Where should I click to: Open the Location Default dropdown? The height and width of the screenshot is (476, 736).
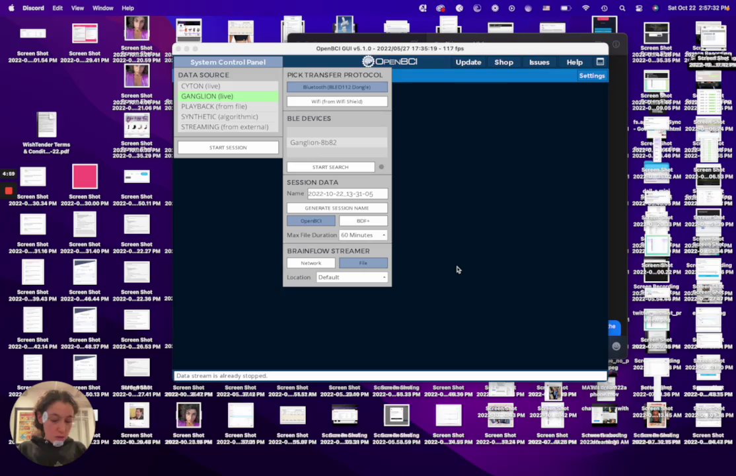[352, 277]
